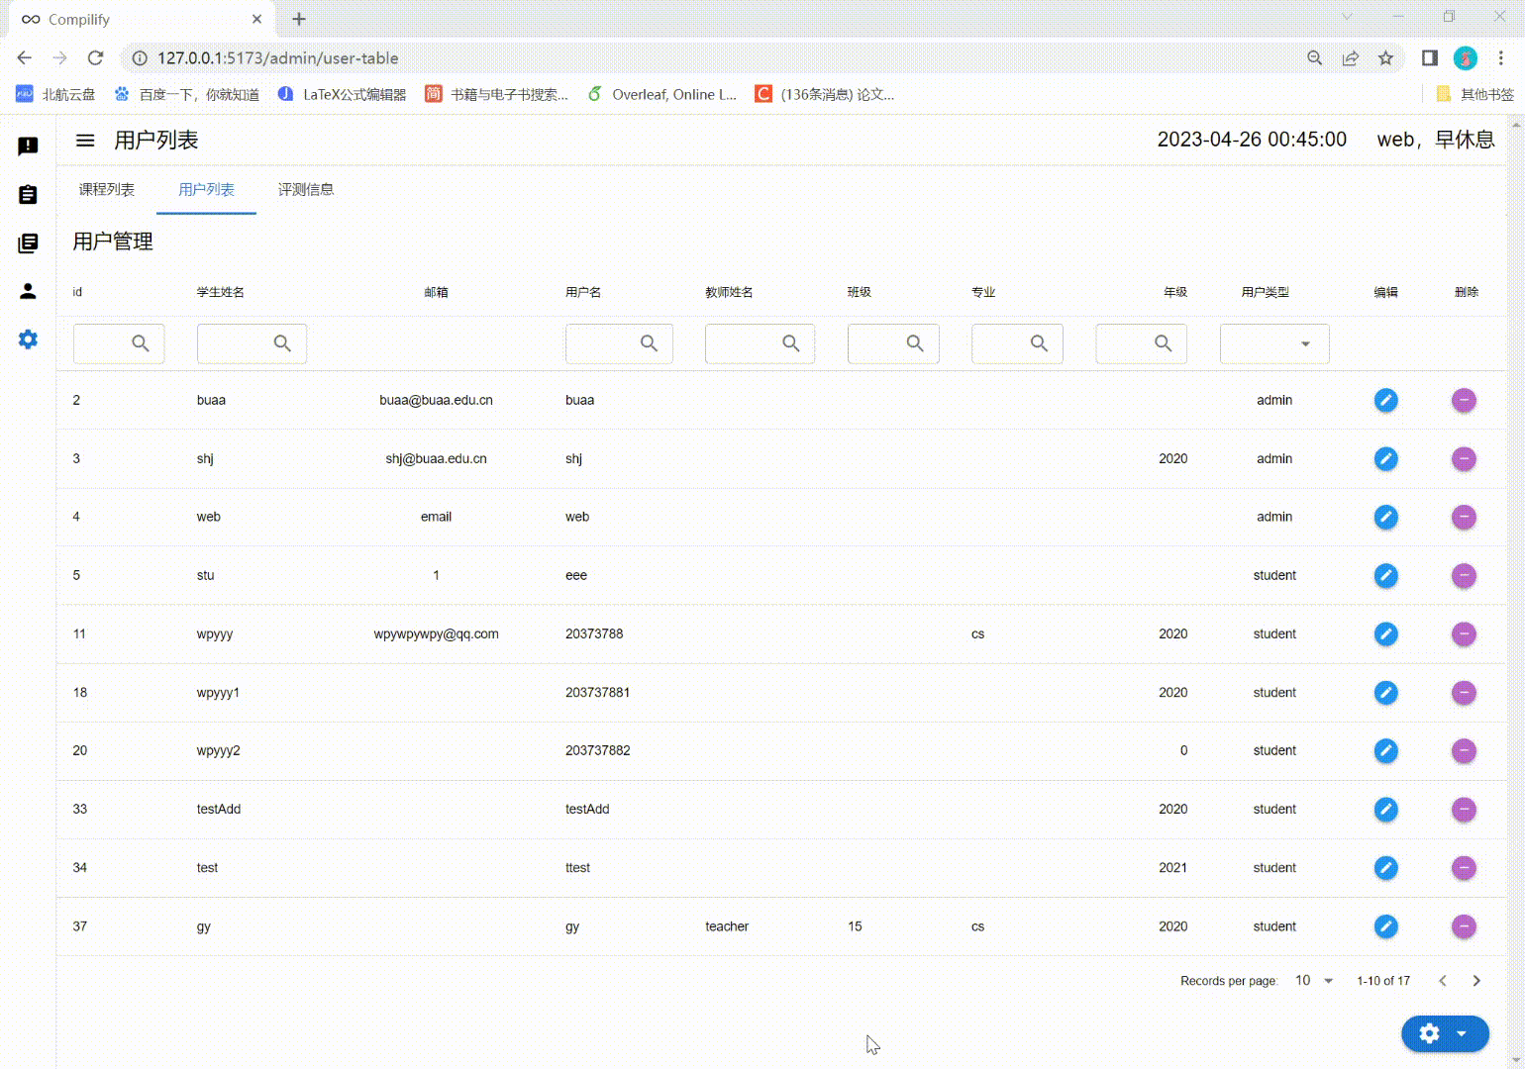
Task: Select buaa@buaa.edu.cn email cell
Action: [x=436, y=400]
